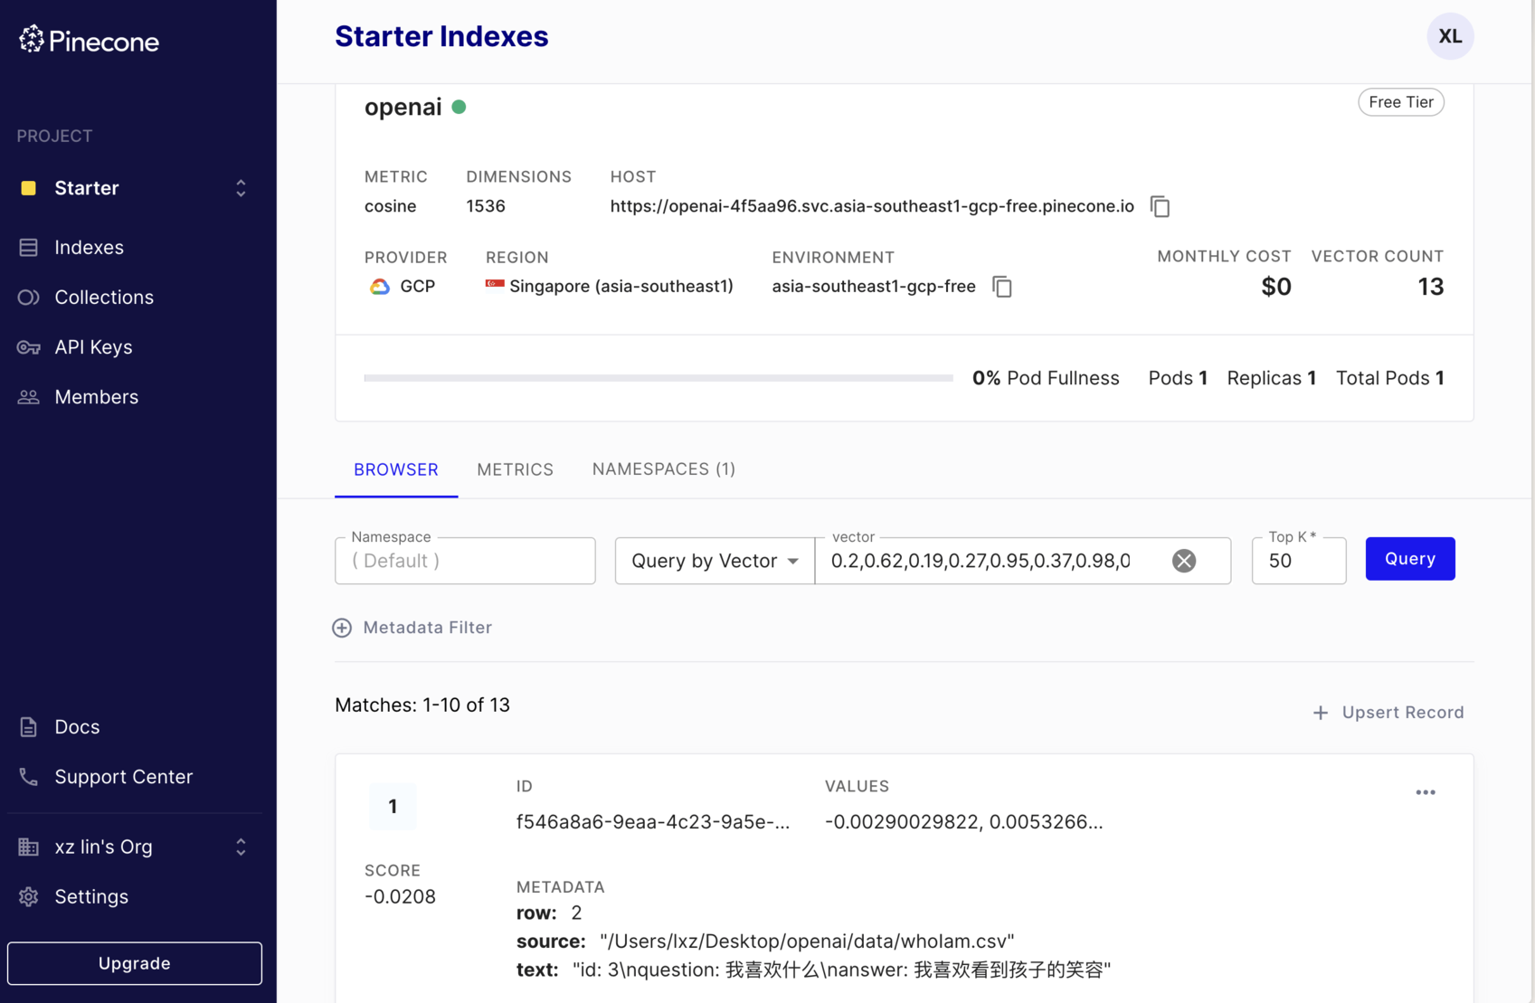Open the Members page
This screenshot has height=1003, width=1535.
tap(96, 396)
